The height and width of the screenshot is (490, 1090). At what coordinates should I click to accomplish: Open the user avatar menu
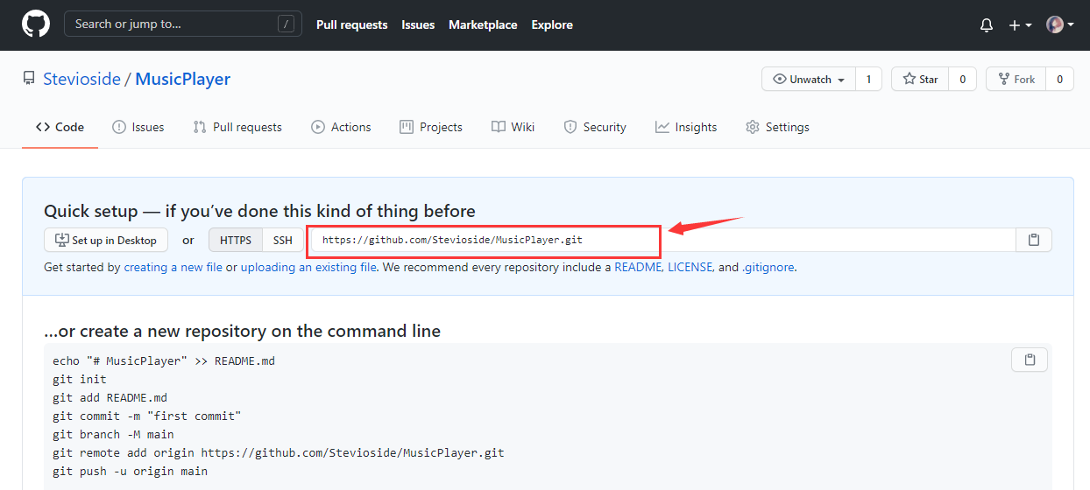(x=1060, y=24)
